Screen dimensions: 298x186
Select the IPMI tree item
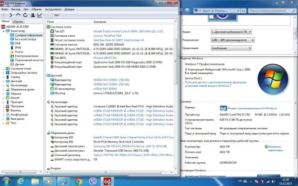tap(18, 48)
